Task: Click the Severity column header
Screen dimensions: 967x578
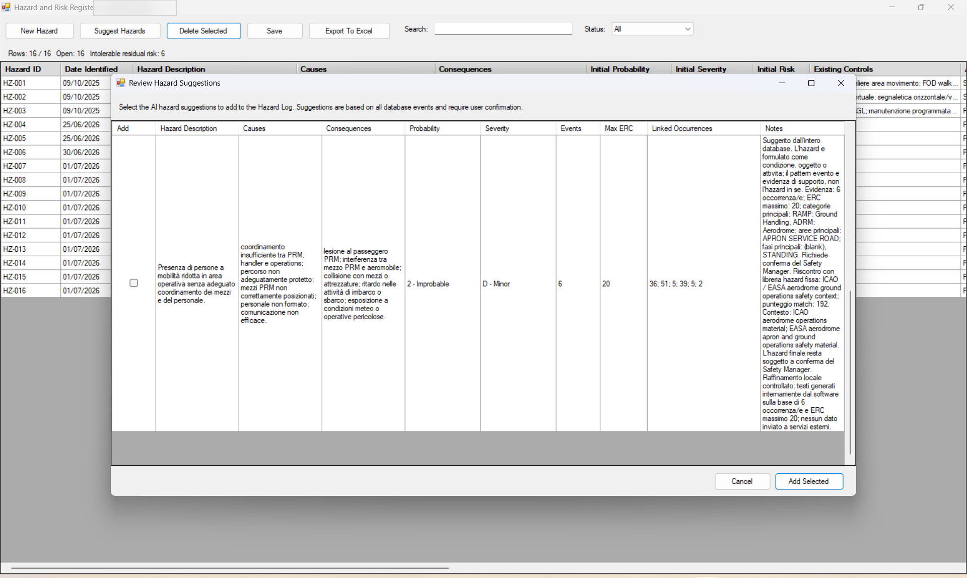Action: point(518,128)
